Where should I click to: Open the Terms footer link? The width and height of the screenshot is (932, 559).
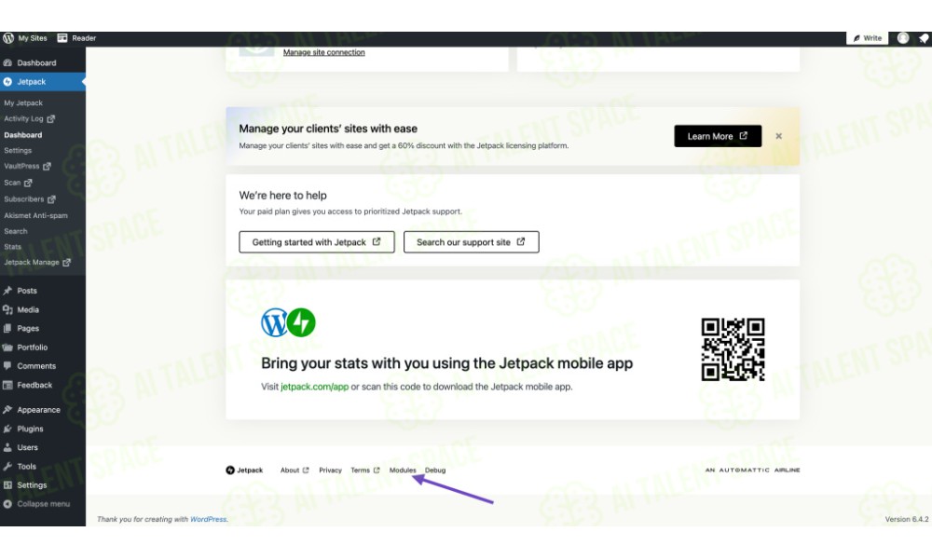[x=365, y=470]
